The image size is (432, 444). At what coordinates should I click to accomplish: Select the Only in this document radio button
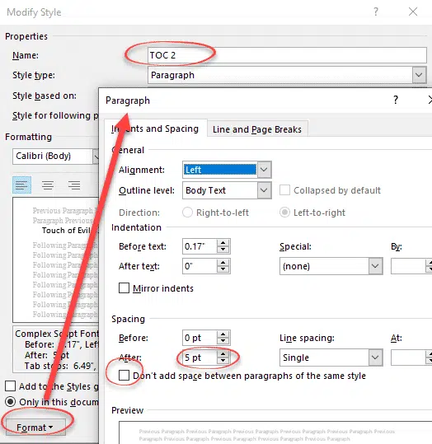[10, 401]
